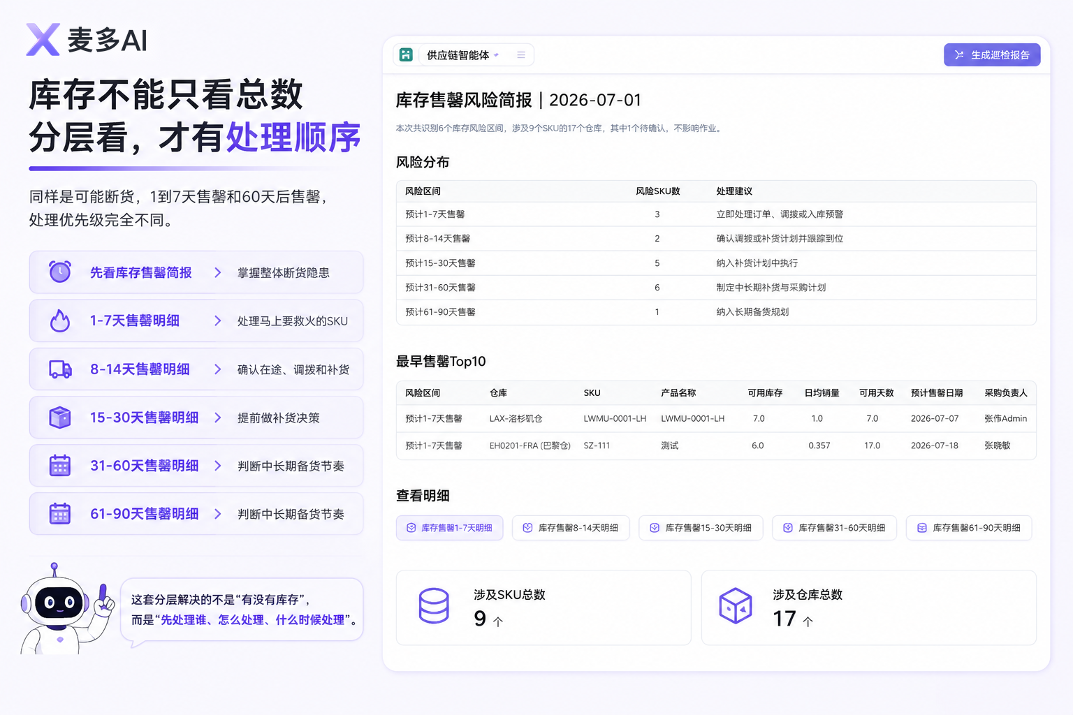The image size is (1073, 715).
Task: Click the 麦多AI logo icon
Action: click(43, 40)
